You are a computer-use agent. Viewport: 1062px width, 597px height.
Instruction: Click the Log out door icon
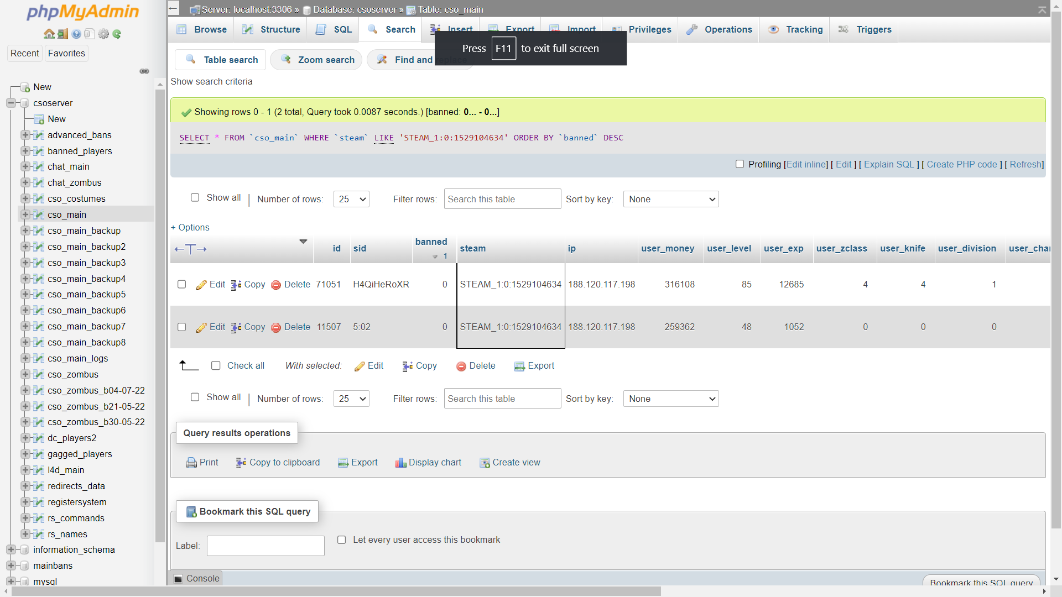tap(63, 34)
